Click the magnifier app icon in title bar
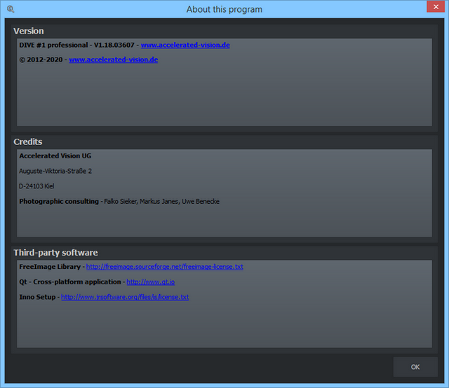 click(x=11, y=9)
